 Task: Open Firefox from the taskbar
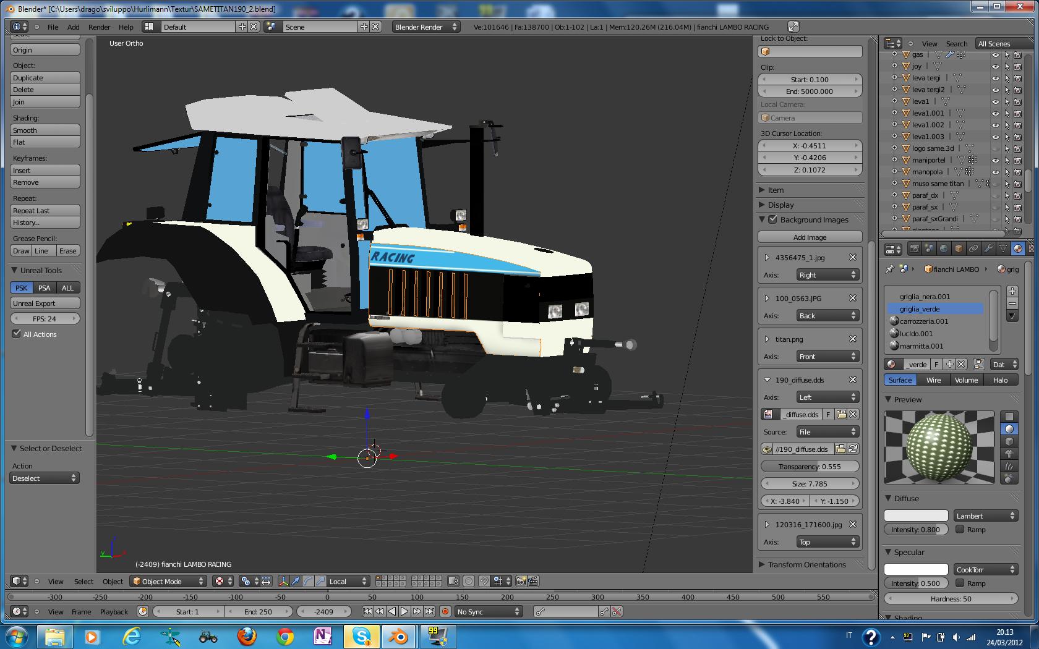[247, 636]
